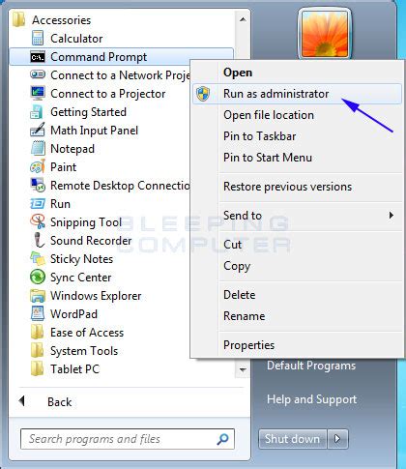Expand the Send to submenu arrow
406x469 pixels.
coord(391,215)
